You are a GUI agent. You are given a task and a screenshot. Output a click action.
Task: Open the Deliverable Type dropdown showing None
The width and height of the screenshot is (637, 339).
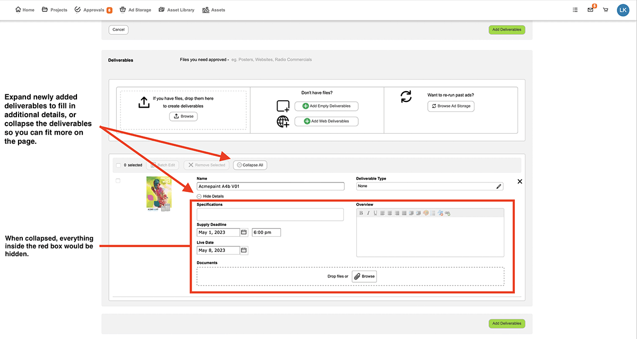pyautogui.click(x=425, y=186)
